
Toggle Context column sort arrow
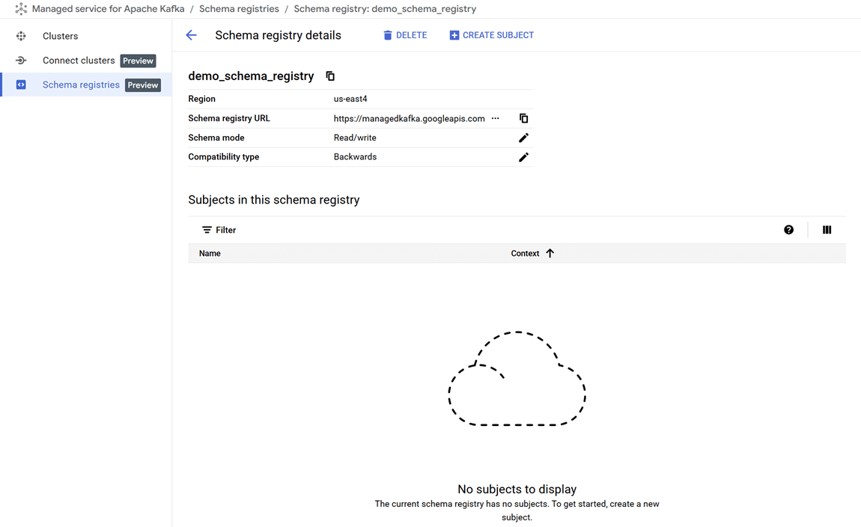pos(550,254)
